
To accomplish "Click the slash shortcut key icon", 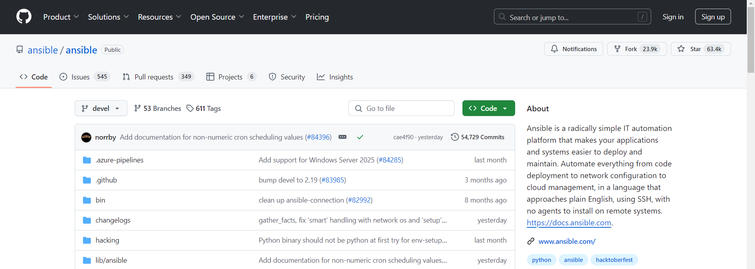I will tap(643, 17).
